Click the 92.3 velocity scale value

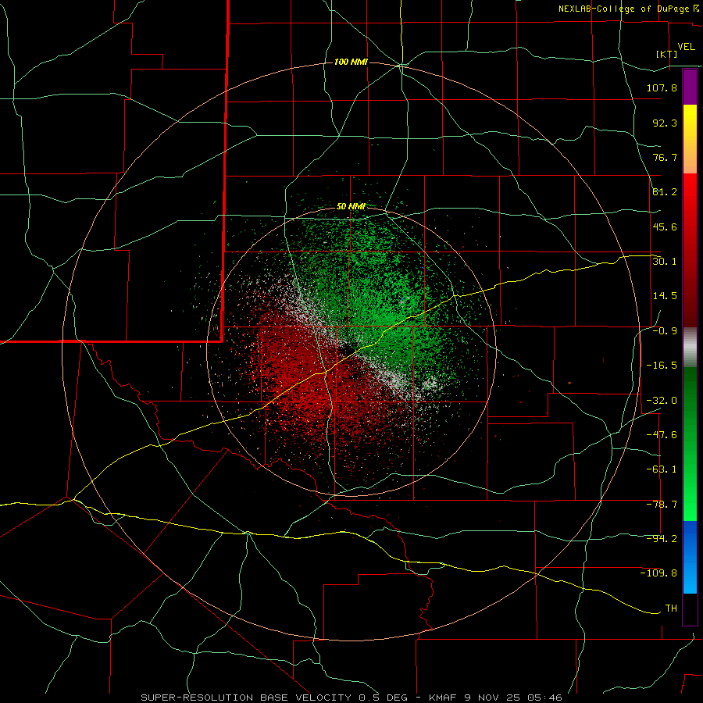[665, 123]
